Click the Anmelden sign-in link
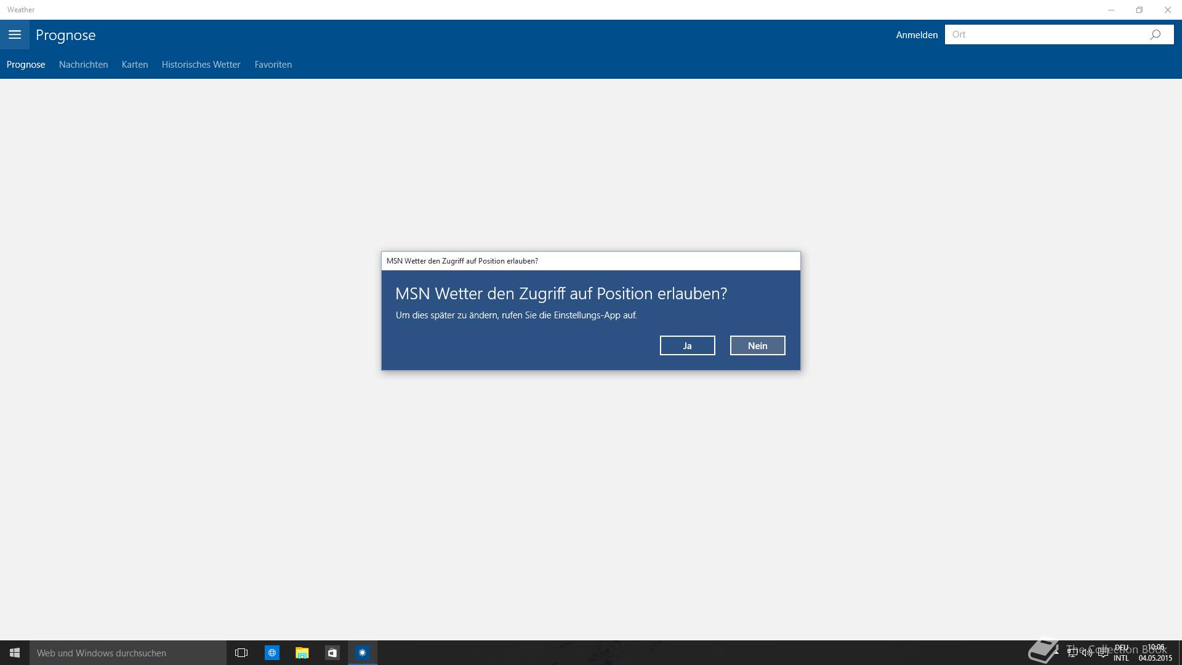This screenshot has width=1182, height=665. (917, 35)
